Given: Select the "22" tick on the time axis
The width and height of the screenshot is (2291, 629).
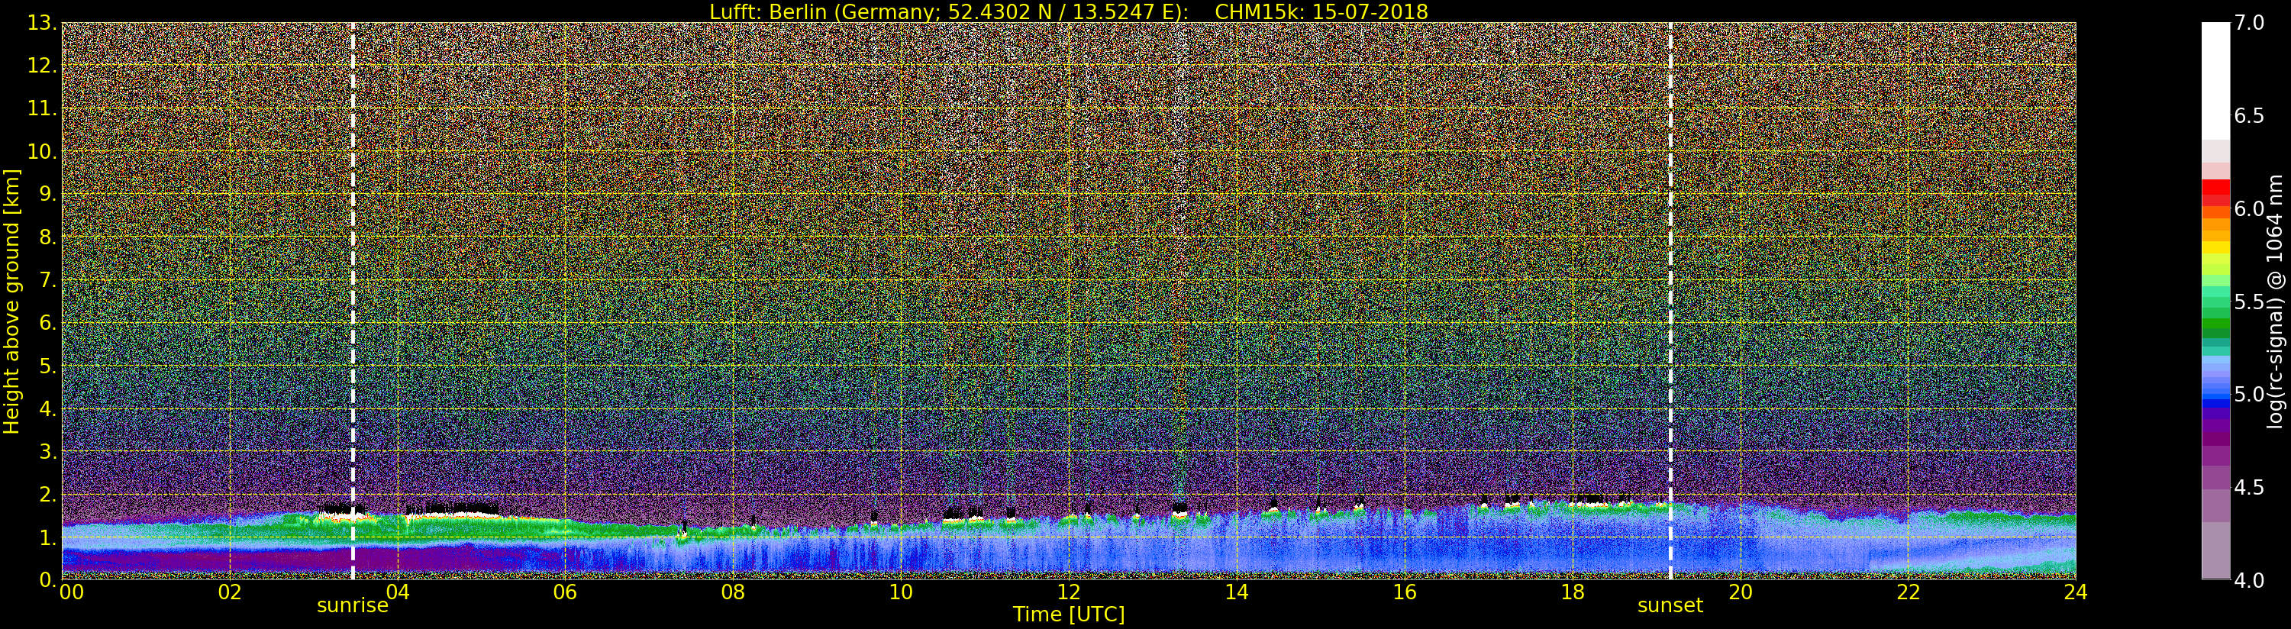Looking at the screenshot, I should 1908,592.
